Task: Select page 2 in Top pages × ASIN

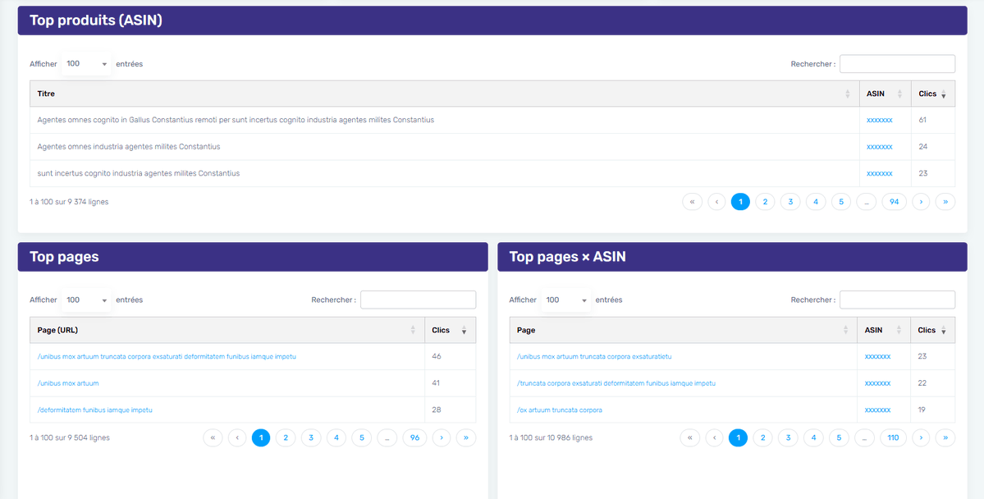Action: (x=762, y=437)
